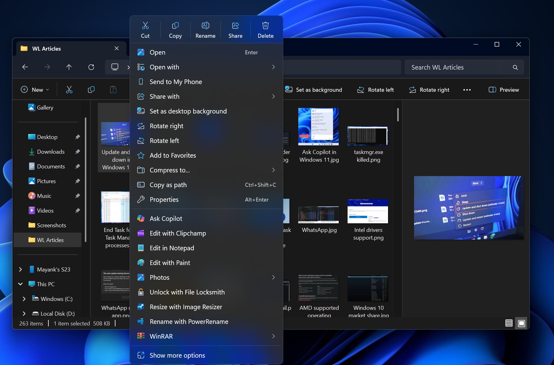Screen dimensions: 554x365
Task: Click the Share icon in context menu
Action: 235,30
